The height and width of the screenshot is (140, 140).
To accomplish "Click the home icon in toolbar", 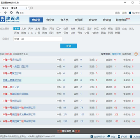I will coord(17,12).
